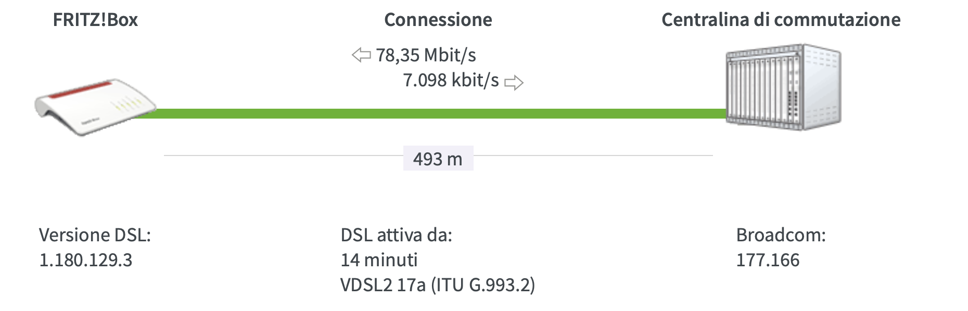Click the thin gray distance line left segment

tap(284, 155)
